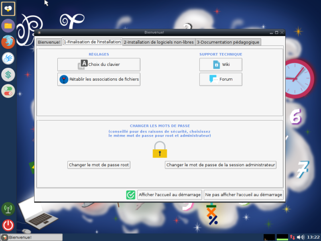The width and height of the screenshot is (321, 241).
Task: Click Ne pas afficher l'accueil au démarrage
Action: pyautogui.click(x=244, y=195)
